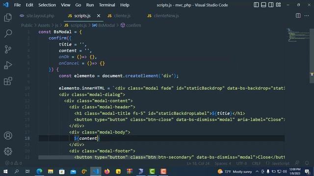Open the Go menu

(x=78, y=5)
